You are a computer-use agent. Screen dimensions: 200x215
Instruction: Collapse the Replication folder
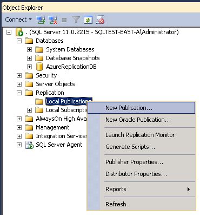pos(19,93)
